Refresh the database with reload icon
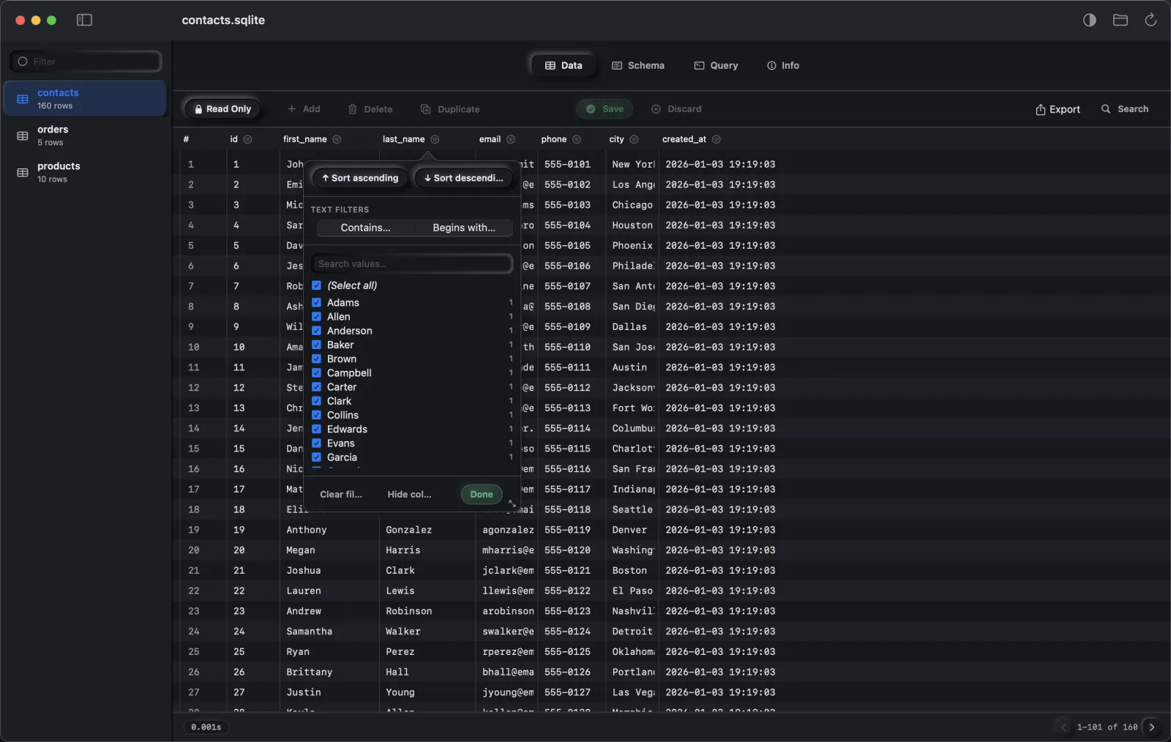Image resolution: width=1171 pixels, height=742 pixels. (1151, 20)
